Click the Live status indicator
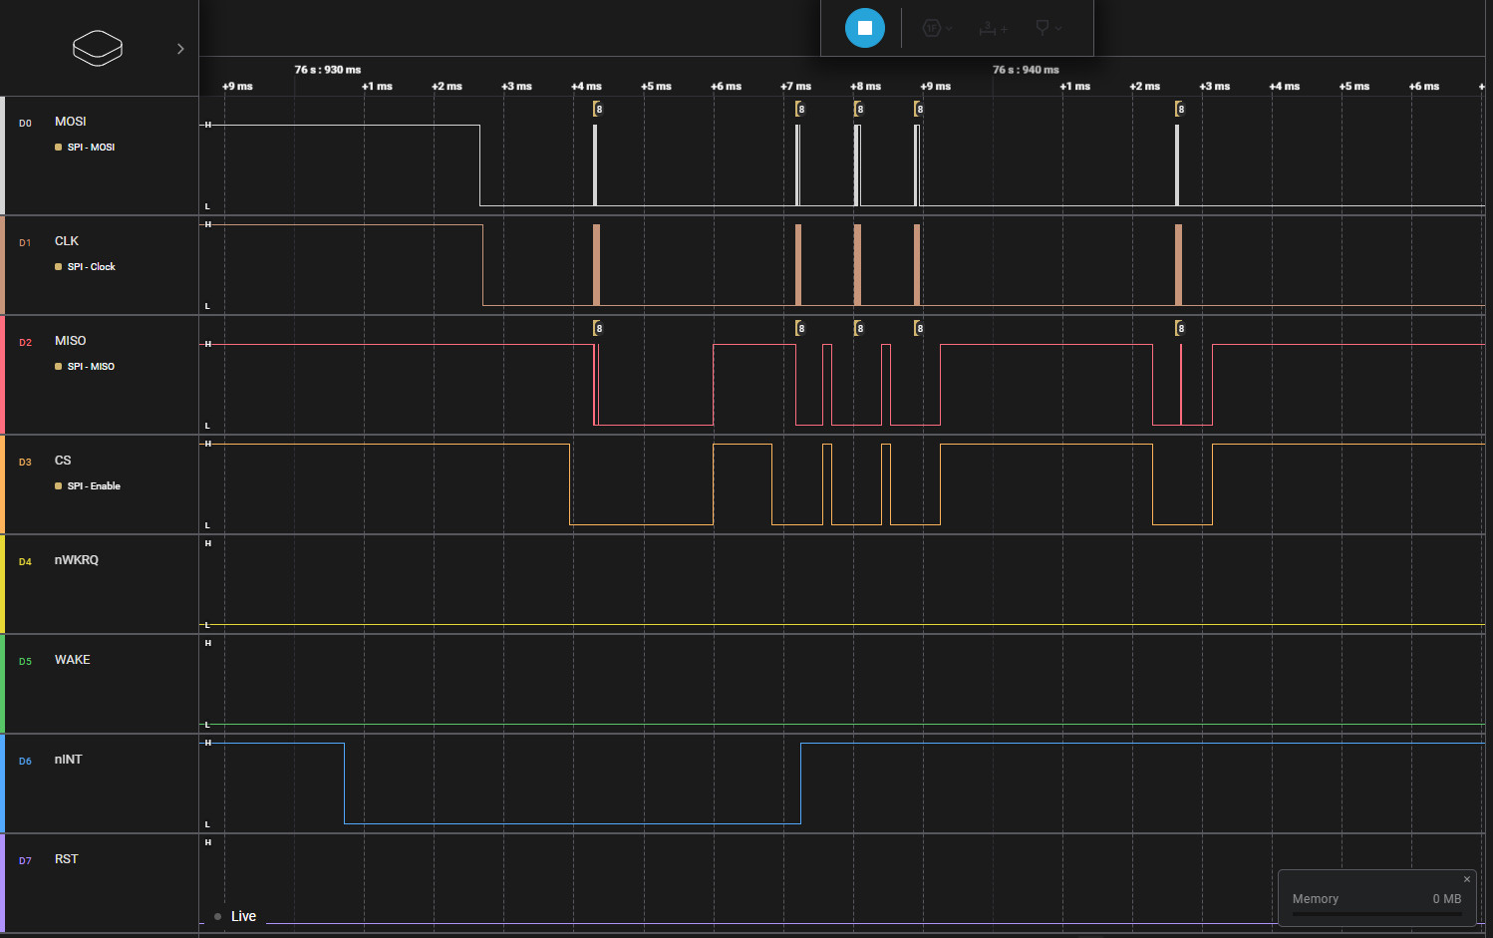 (235, 916)
